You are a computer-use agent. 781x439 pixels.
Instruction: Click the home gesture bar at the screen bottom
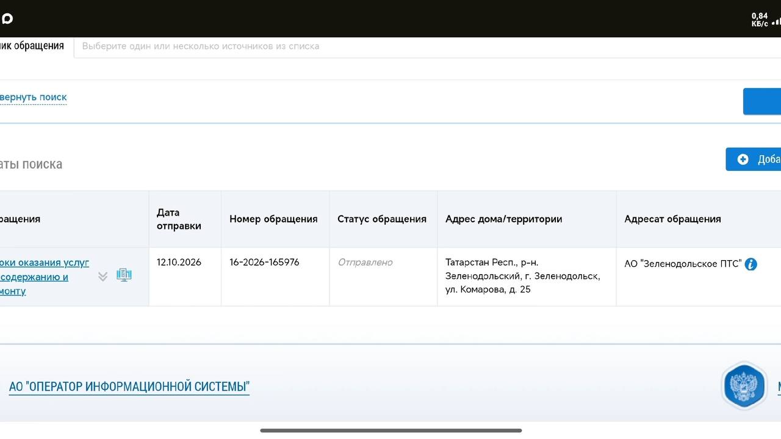pyautogui.click(x=390, y=430)
